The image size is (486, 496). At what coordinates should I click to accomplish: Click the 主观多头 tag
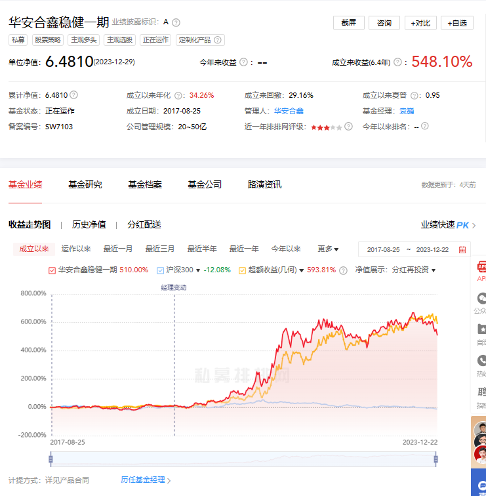(84, 40)
